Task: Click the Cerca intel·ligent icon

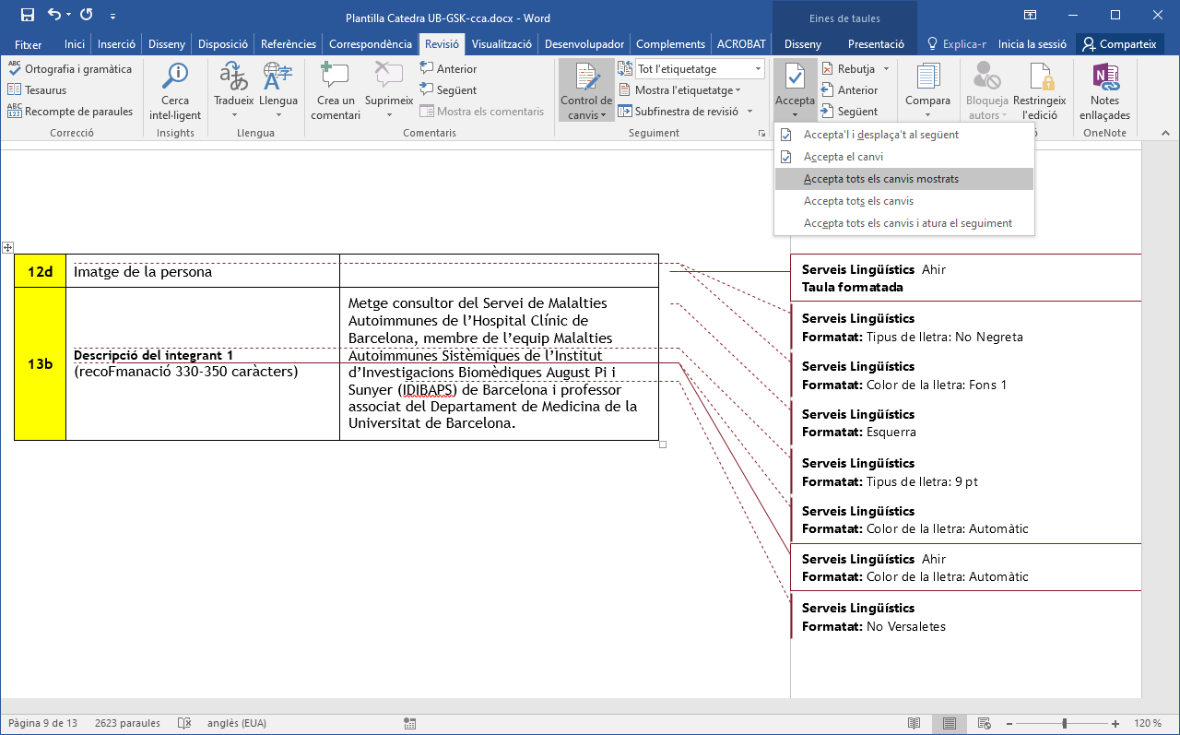Action: pyautogui.click(x=174, y=78)
